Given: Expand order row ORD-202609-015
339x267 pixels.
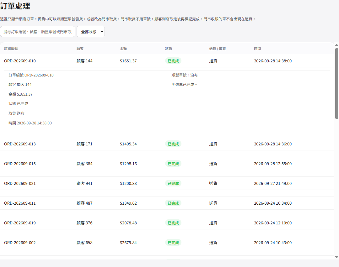Looking at the screenshot, I should pyautogui.click(x=167, y=164).
